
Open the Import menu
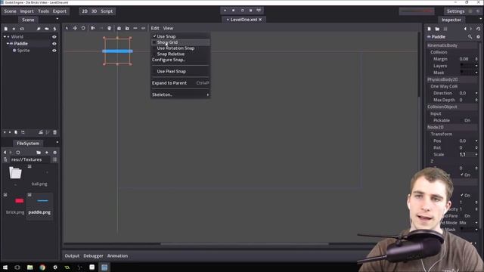tap(27, 11)
